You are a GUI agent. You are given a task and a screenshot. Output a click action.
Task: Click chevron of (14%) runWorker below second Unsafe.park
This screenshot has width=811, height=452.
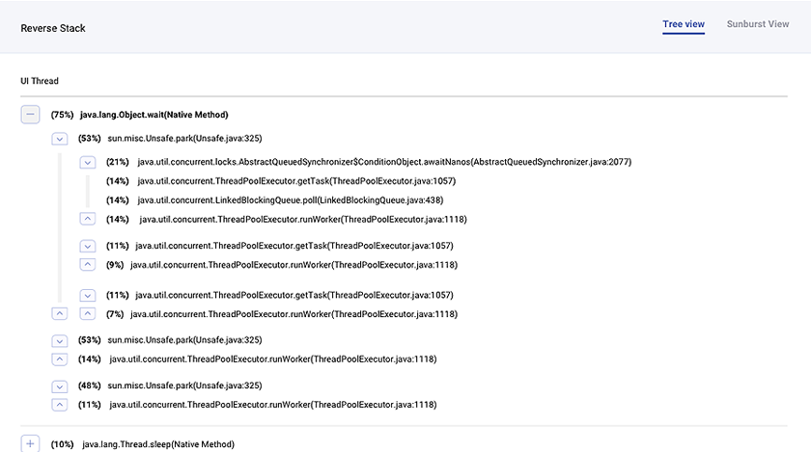[60, 359]
